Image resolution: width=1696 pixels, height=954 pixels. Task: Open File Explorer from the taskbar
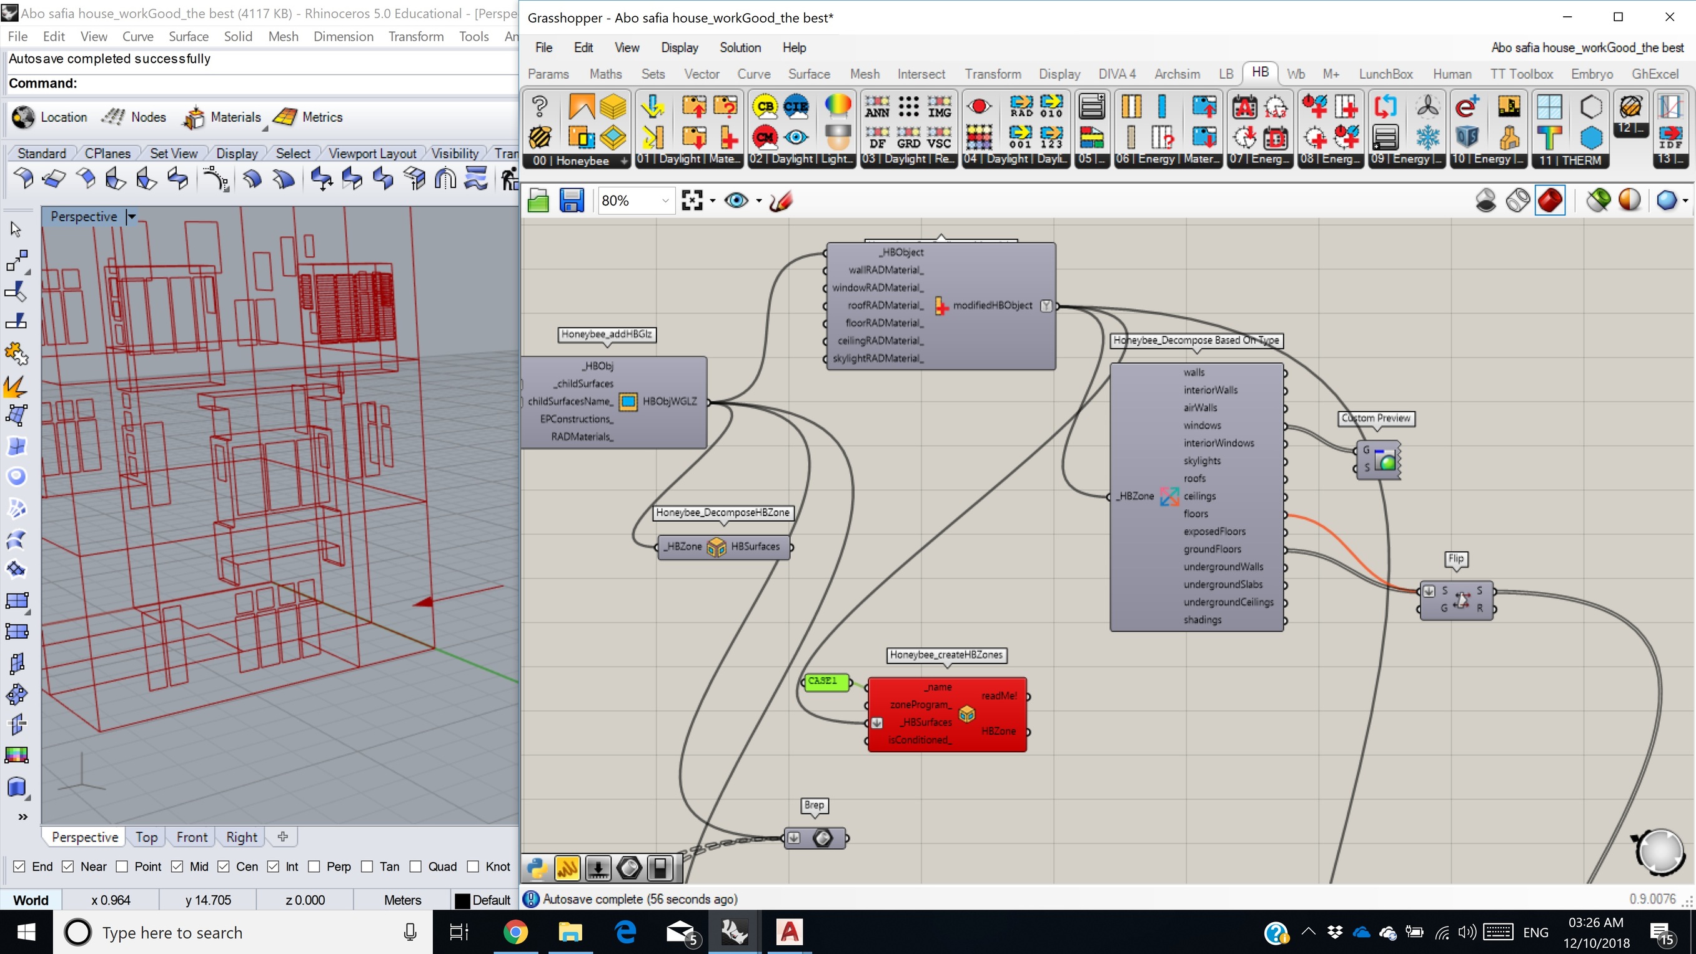click(x=570, y=932)
